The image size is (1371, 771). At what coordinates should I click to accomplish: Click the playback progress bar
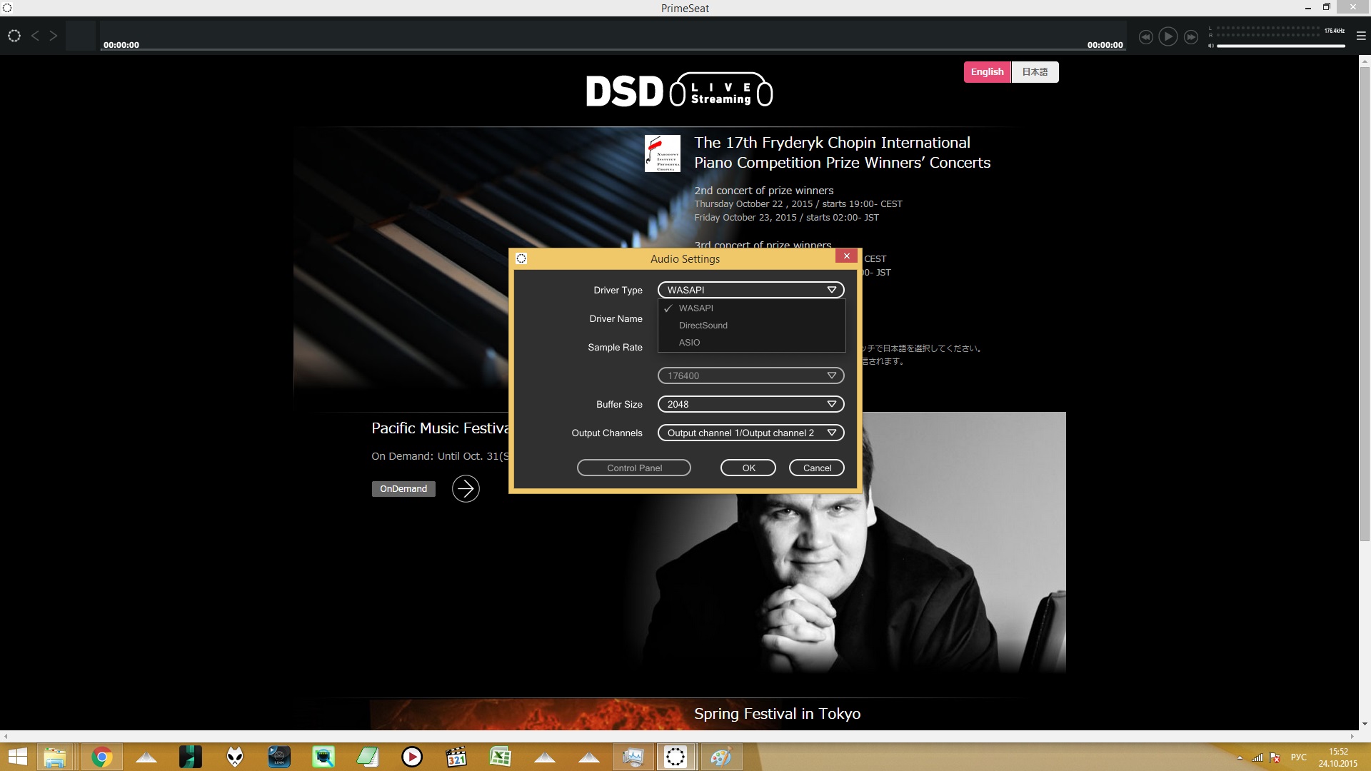tap(613, 50)
